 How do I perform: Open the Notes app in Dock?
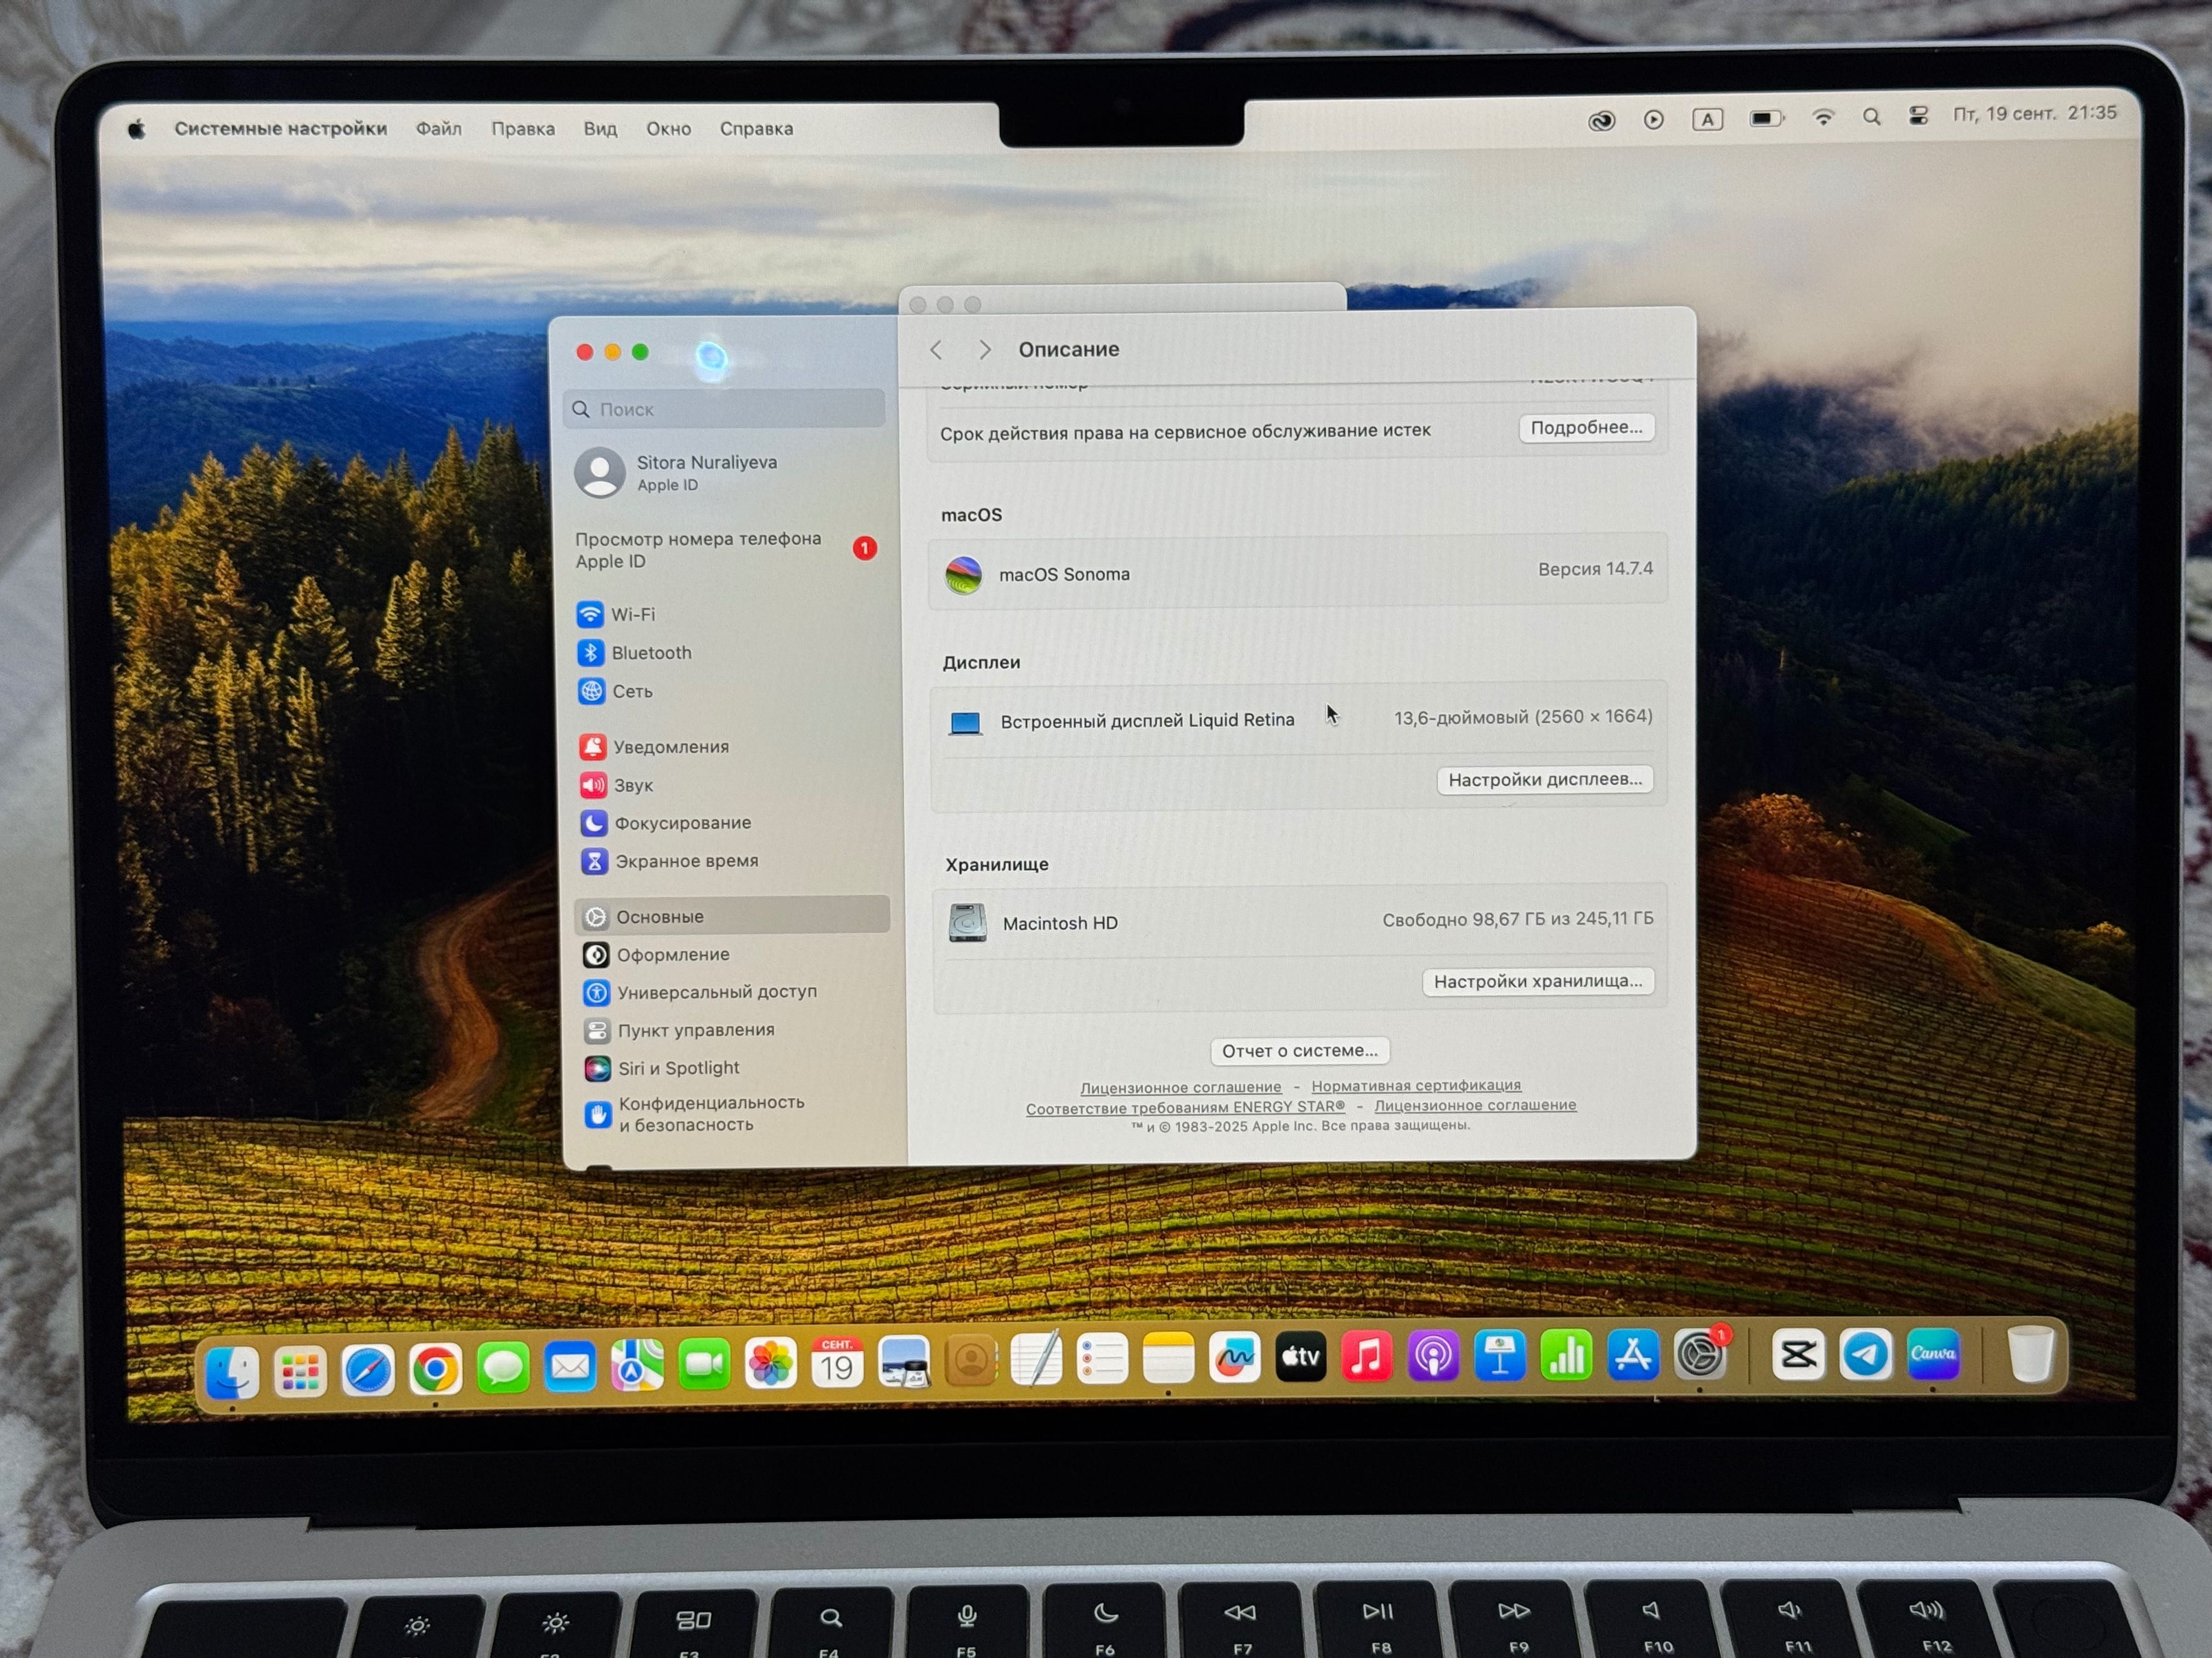pyautogui.click(x=1169, y=1358)
